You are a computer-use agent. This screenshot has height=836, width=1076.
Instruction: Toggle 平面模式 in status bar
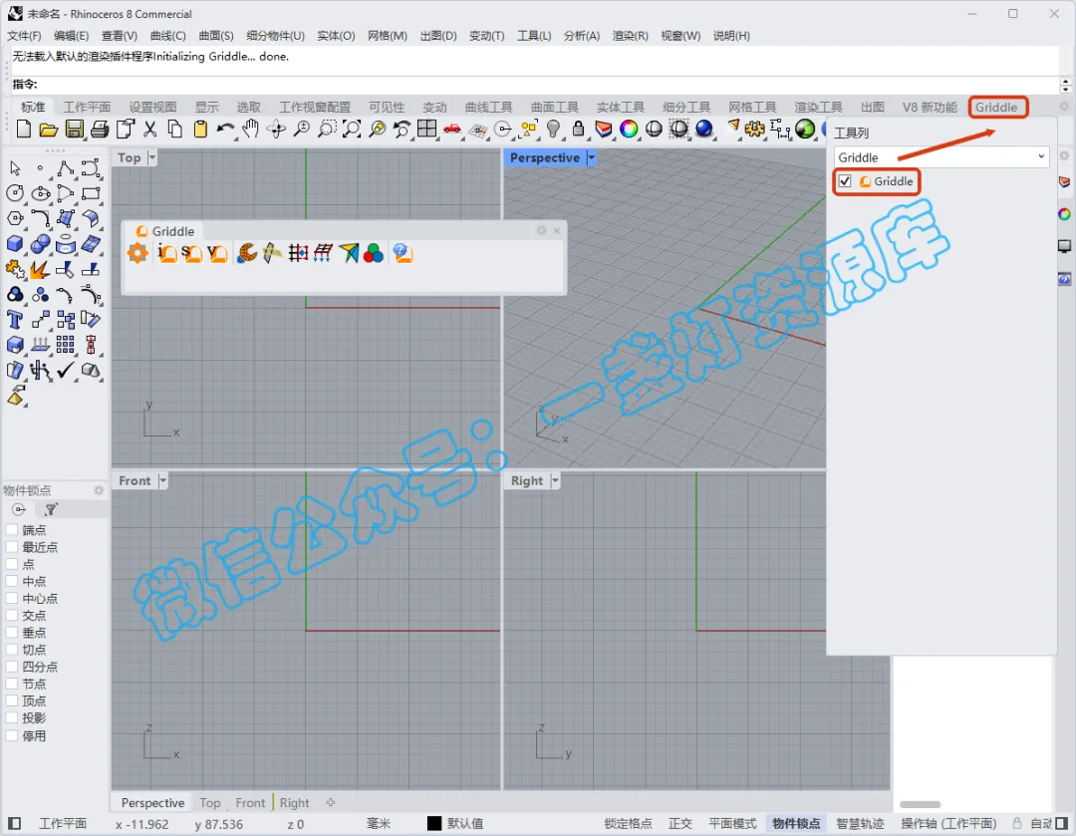click(x=732, y=824)
